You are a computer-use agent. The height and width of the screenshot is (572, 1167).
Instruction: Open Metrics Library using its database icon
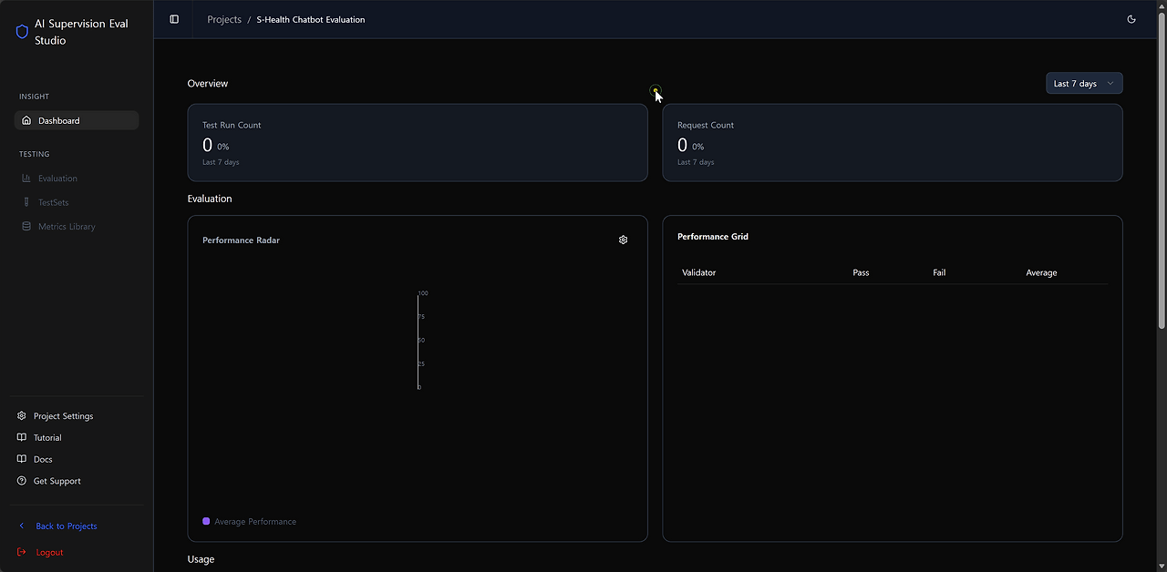[x=25, y=226]
